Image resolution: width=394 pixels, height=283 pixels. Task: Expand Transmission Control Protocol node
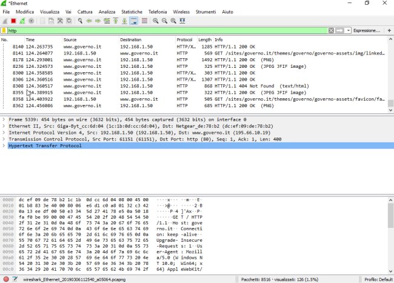point(4,139)
